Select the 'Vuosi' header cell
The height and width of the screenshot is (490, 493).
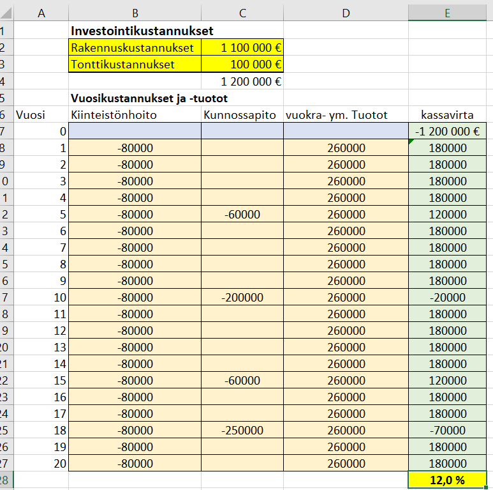[x=41, y=114]
